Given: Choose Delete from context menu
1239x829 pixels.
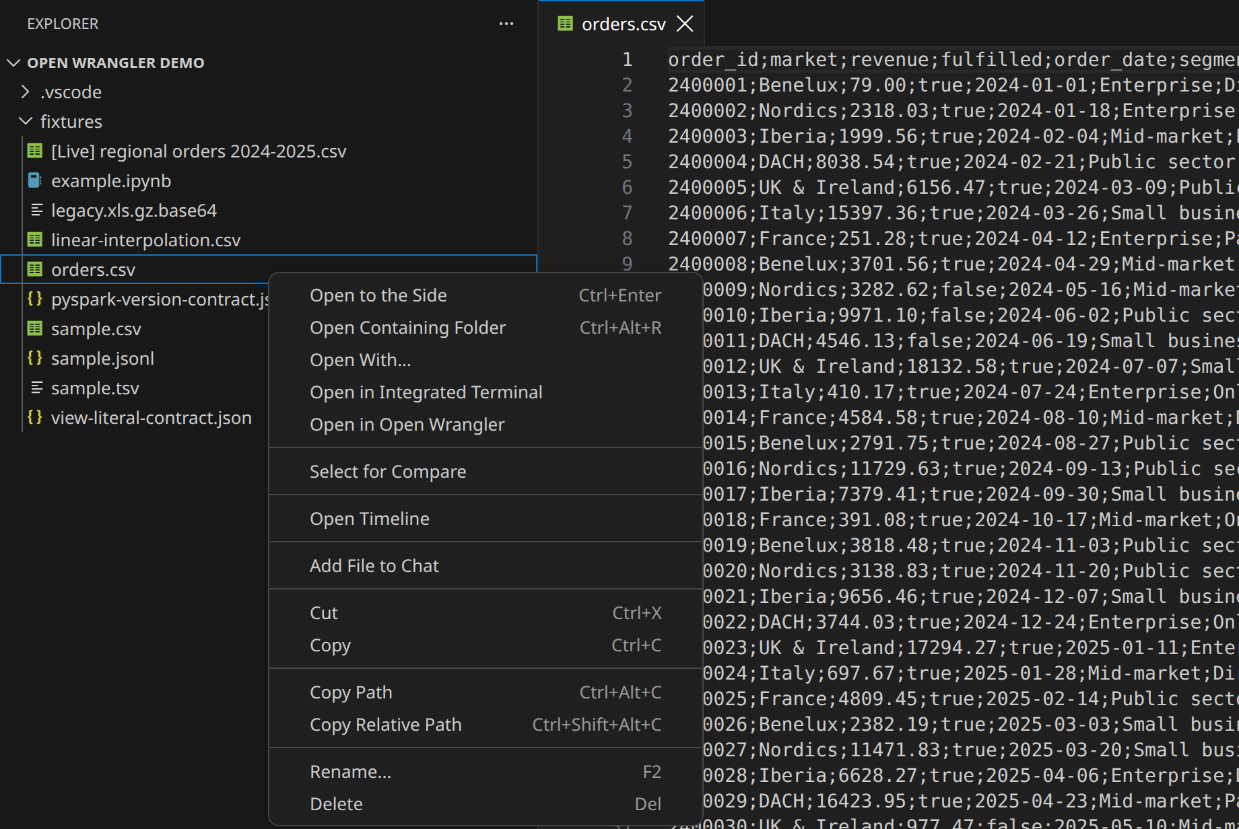Looking at the screenshot, I should [x=485, y=804].
